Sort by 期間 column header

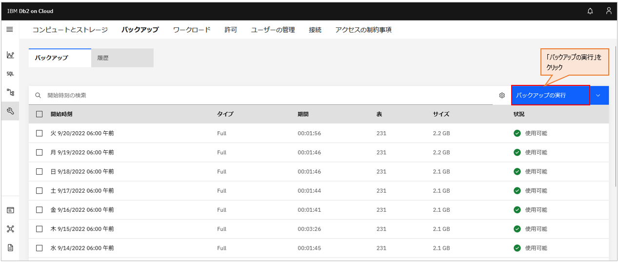pyautogui.click(x=303, y=114)
